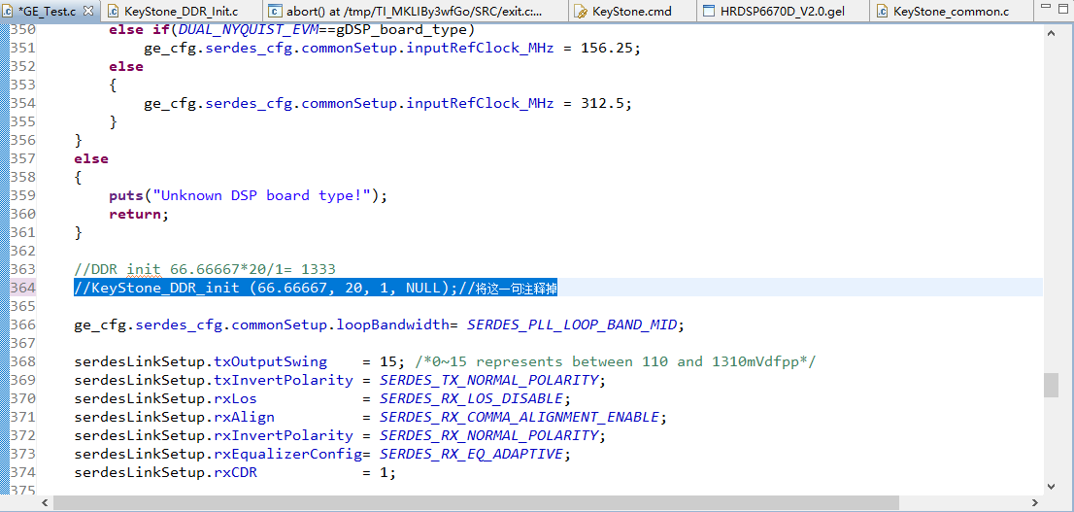The image size is (1074, 512).
Task: Click the vertical scrollbar down arrow
Action: click(1052, 485)
